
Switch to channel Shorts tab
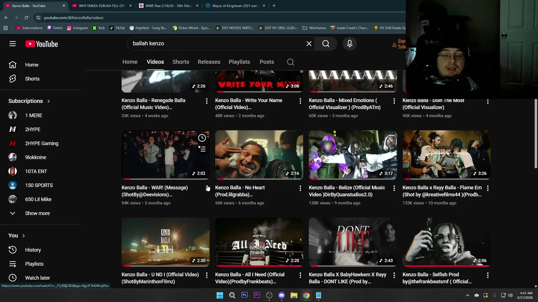(x=181, y=62)
